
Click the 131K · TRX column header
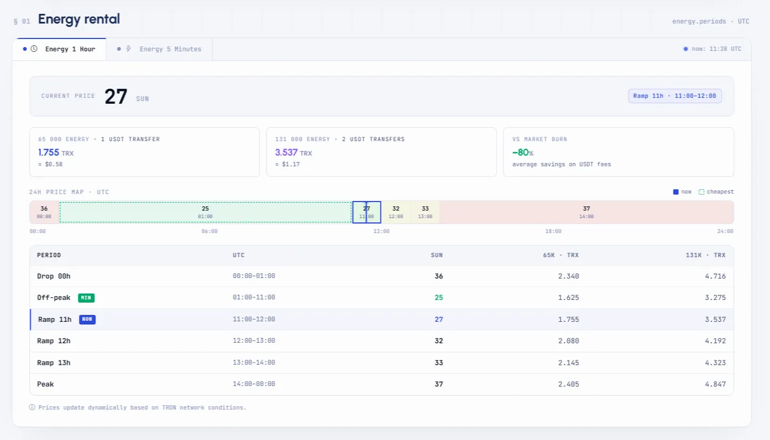pos(705,256)
